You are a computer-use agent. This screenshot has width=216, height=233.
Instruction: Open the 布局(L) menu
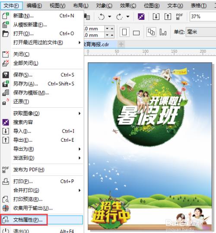click(x=81, y=6)
